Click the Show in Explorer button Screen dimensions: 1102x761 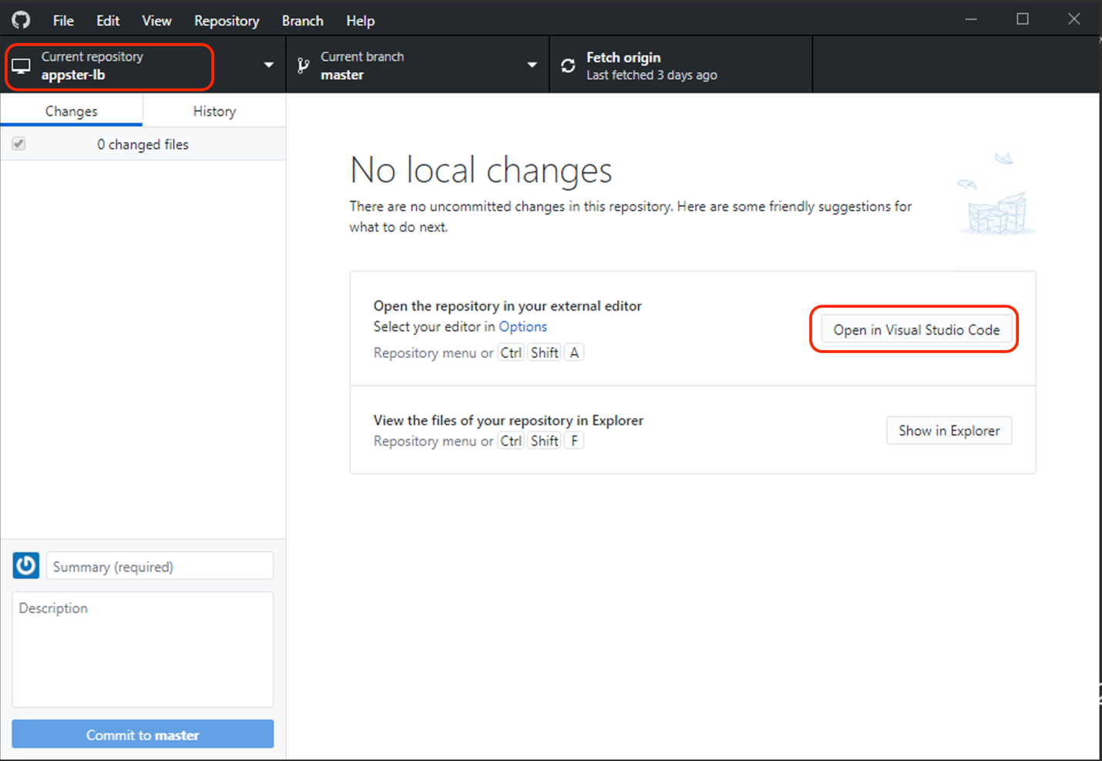coord(949,430)
